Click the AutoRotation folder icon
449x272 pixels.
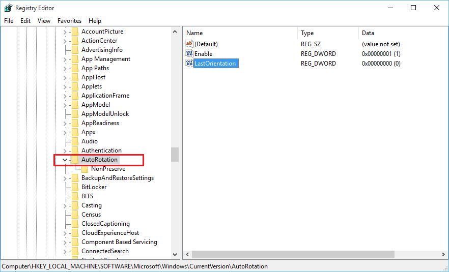tap(75, 160)
